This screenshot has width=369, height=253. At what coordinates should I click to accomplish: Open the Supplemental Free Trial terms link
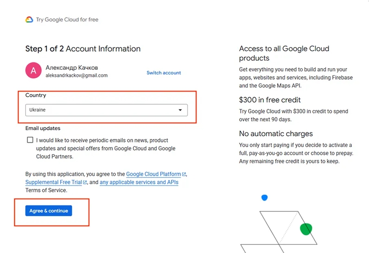(x=54, y=182)
